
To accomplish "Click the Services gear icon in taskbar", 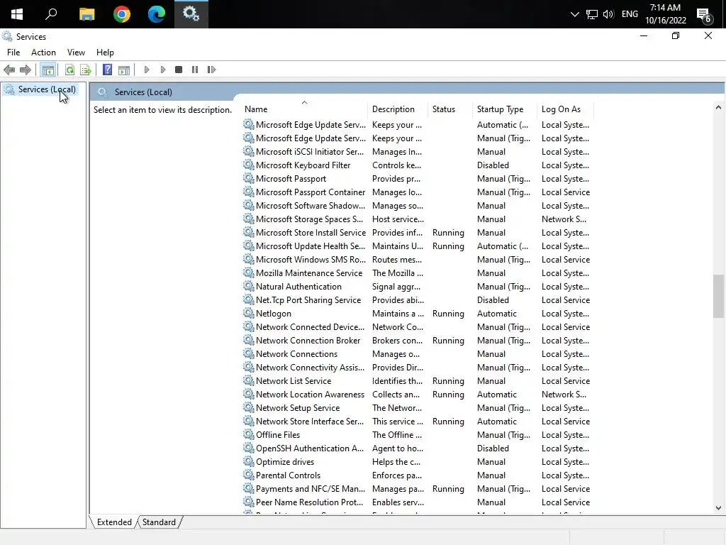I will (x=191, y=14).
